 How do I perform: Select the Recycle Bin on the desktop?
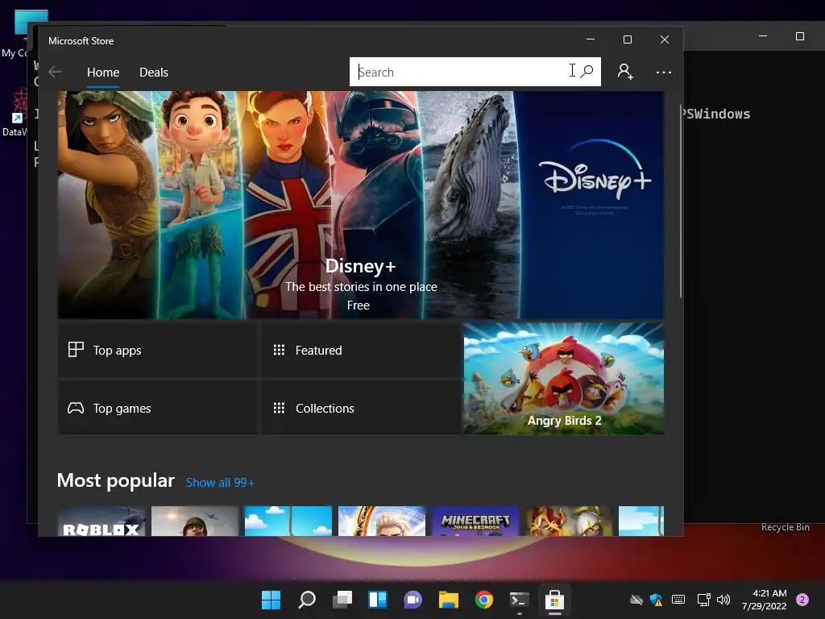pyautogui.click(x=785, y=527)
